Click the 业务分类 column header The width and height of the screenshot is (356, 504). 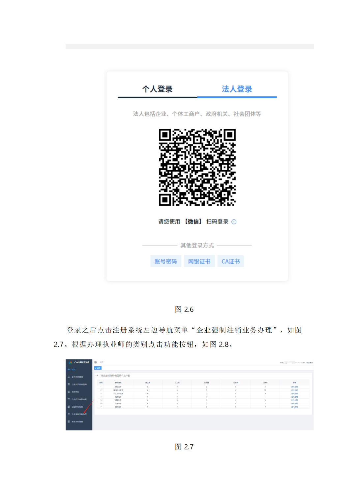tap(118, 383)
